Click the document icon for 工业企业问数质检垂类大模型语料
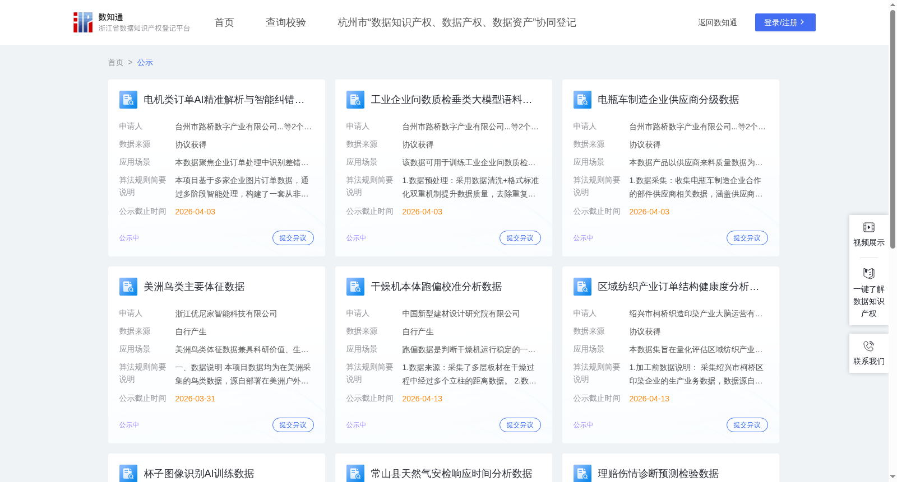Viewport: 897px width, 482px height. point(355,100)
